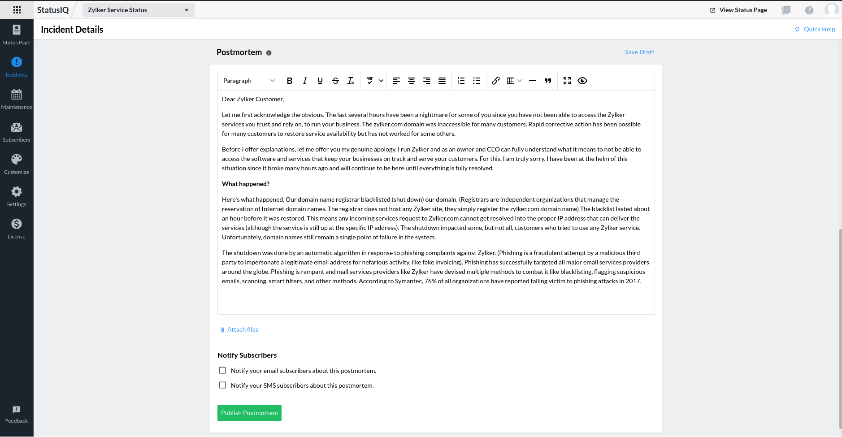The height and width of the screenshot is (437, 842).
Task: Enable email subscribers notification checkbox
Action: 222,370
